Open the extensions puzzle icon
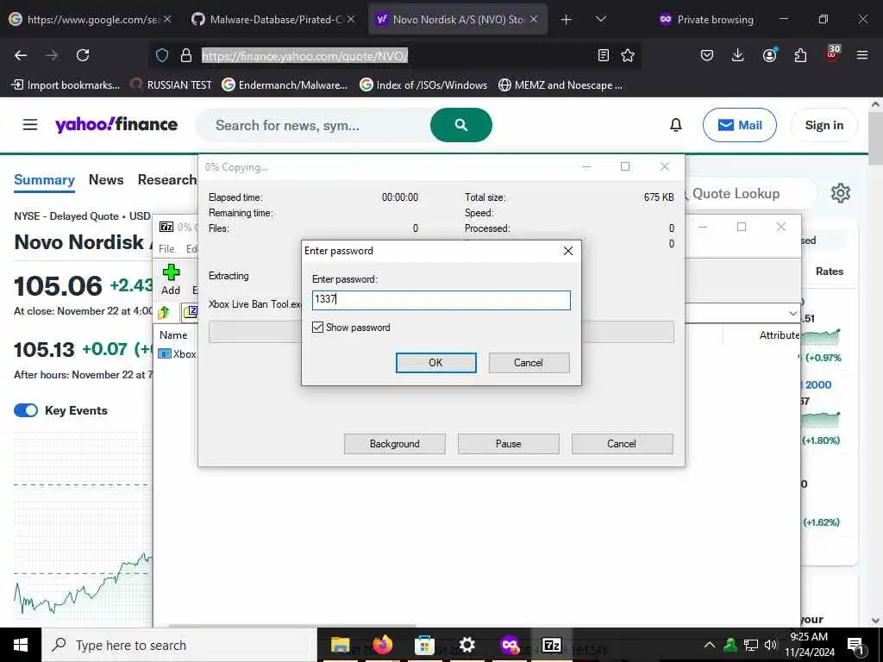The height and width of the screenshot is (662, 883). click(x=800, y=55)
